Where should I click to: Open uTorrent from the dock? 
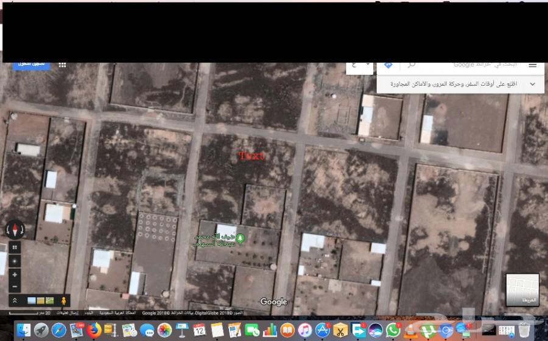click(429, 330)
